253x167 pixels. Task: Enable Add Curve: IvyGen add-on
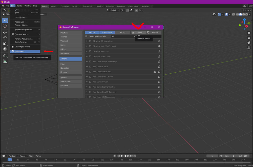coord(90,82)
